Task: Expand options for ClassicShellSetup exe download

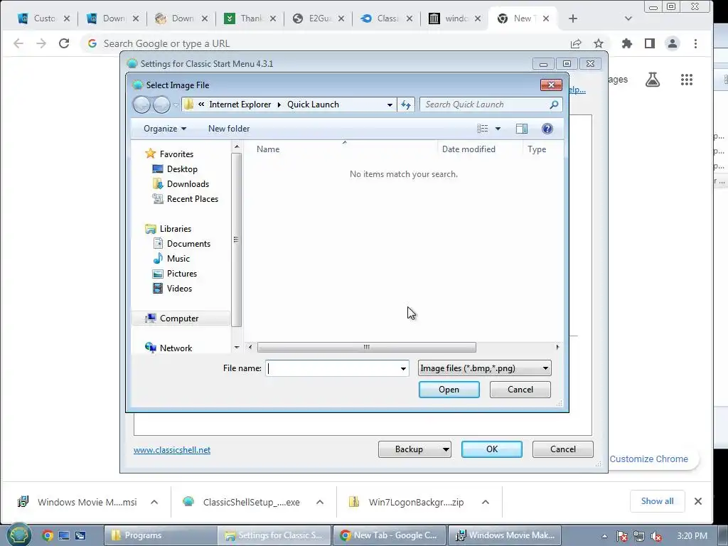Action: click(x=320, y=502)
